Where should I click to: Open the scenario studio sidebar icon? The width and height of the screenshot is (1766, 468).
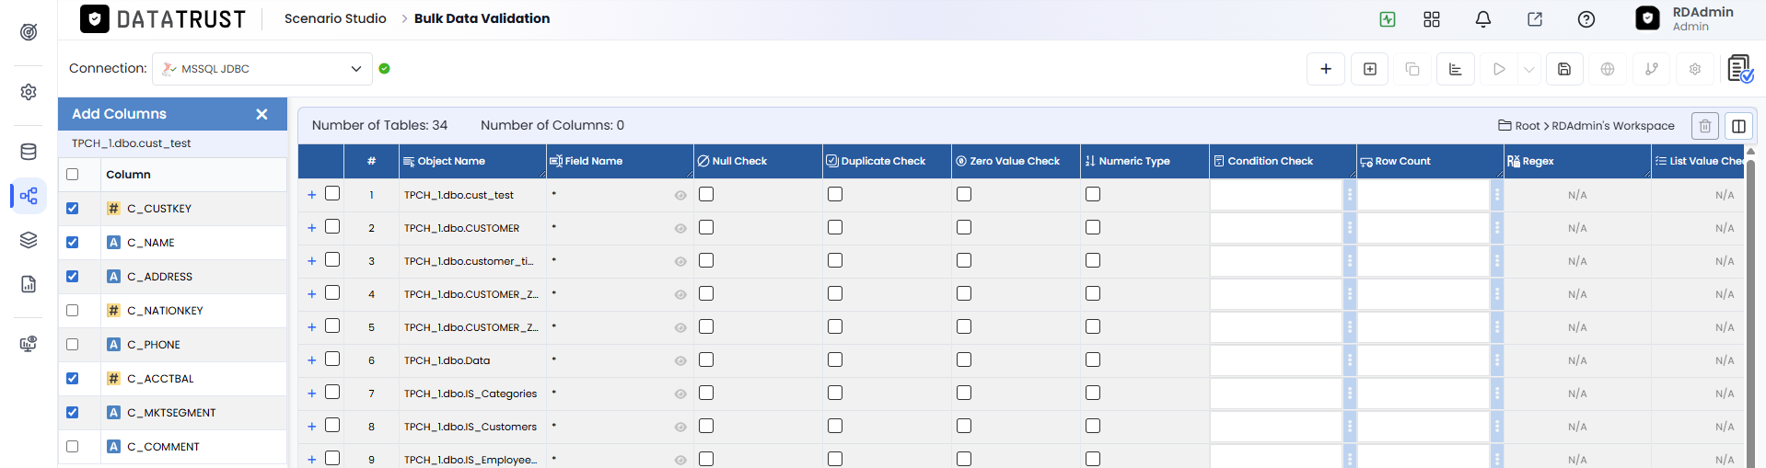pyautogui.click(x=29, y=196)
